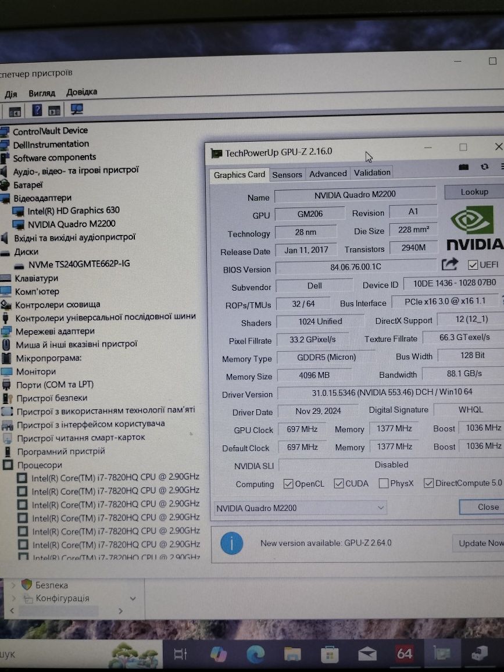Select Intel(R) HD Graphics 630 adapter
Viewport: 504px width, 672px height.
[73, 210]
